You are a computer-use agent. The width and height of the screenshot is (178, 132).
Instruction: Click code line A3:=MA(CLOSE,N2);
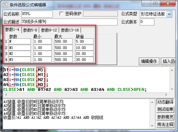pos(26,80)
